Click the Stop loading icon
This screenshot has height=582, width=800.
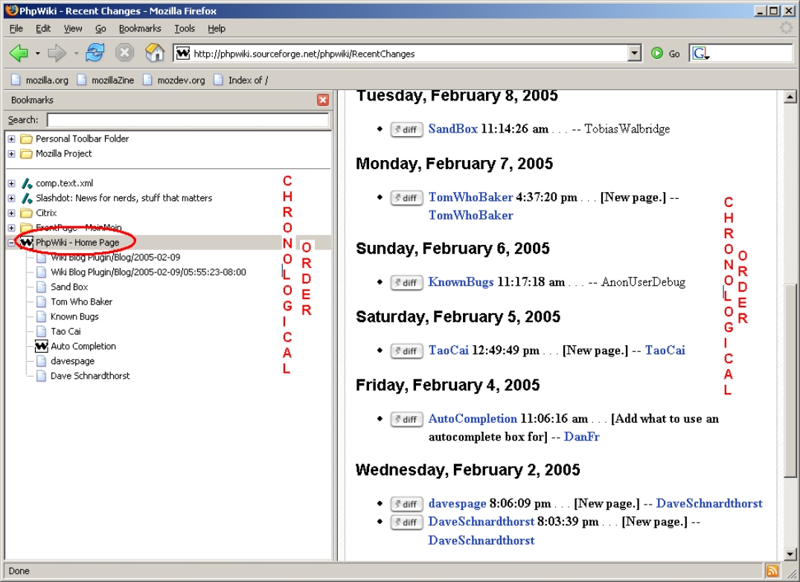[x=124, y=53]
